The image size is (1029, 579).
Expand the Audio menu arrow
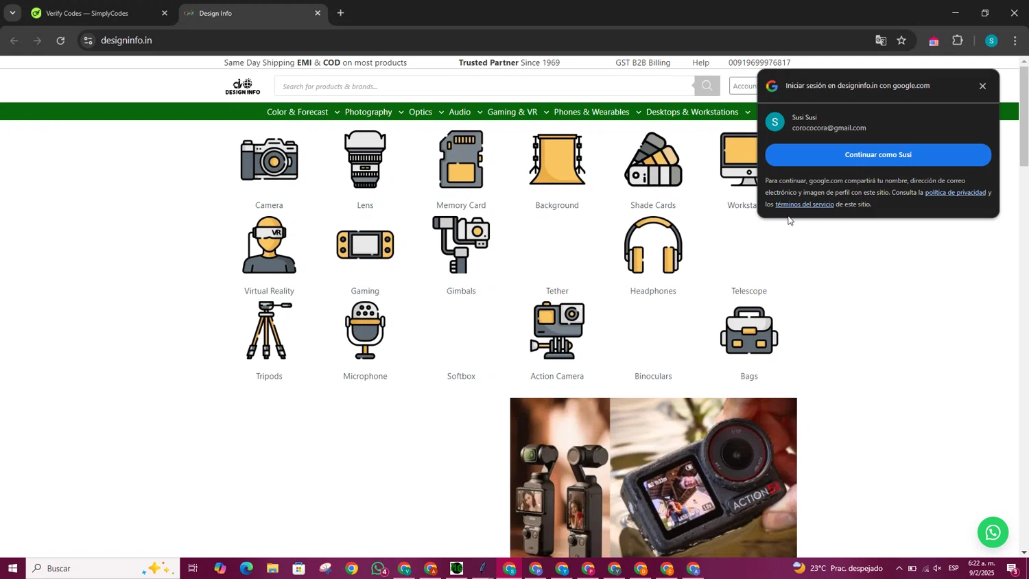[x=480, y=113]
